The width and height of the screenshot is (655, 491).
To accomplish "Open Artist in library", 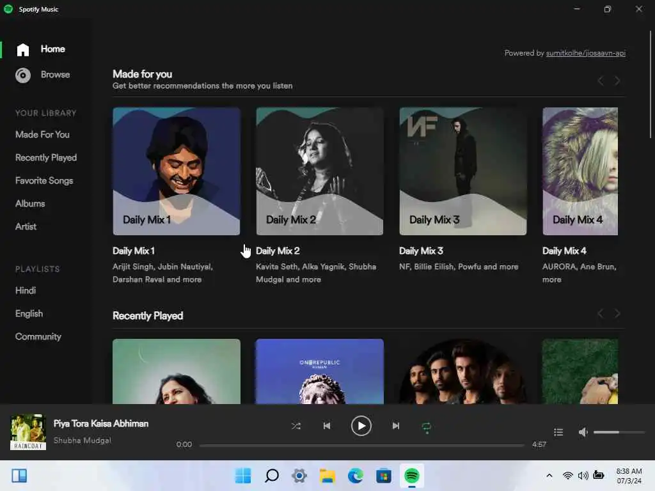I will tap(26, 226).
